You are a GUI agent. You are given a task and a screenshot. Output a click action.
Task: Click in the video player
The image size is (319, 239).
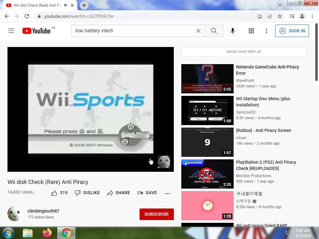[x=91, y=109]
